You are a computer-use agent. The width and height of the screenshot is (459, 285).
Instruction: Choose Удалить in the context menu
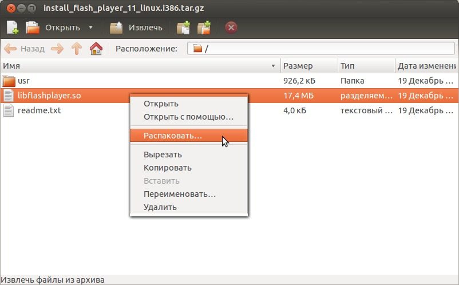(x=189, y=207)
